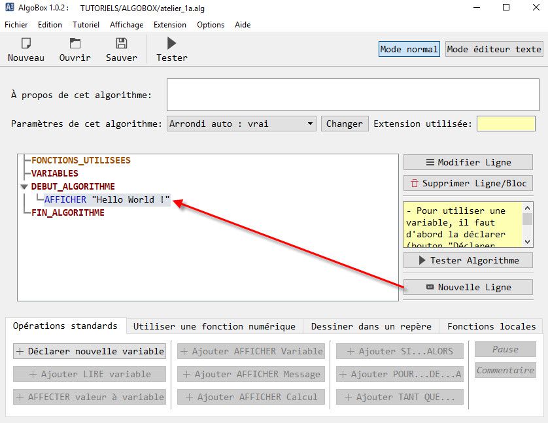
Task: Select the FIN_ALGORITHME tree row
Action: (x=68, y=212)
